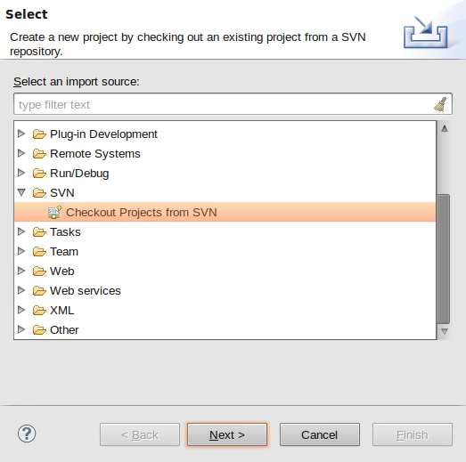Click the Next button
The image size is (466, 462).
point(227,434)
